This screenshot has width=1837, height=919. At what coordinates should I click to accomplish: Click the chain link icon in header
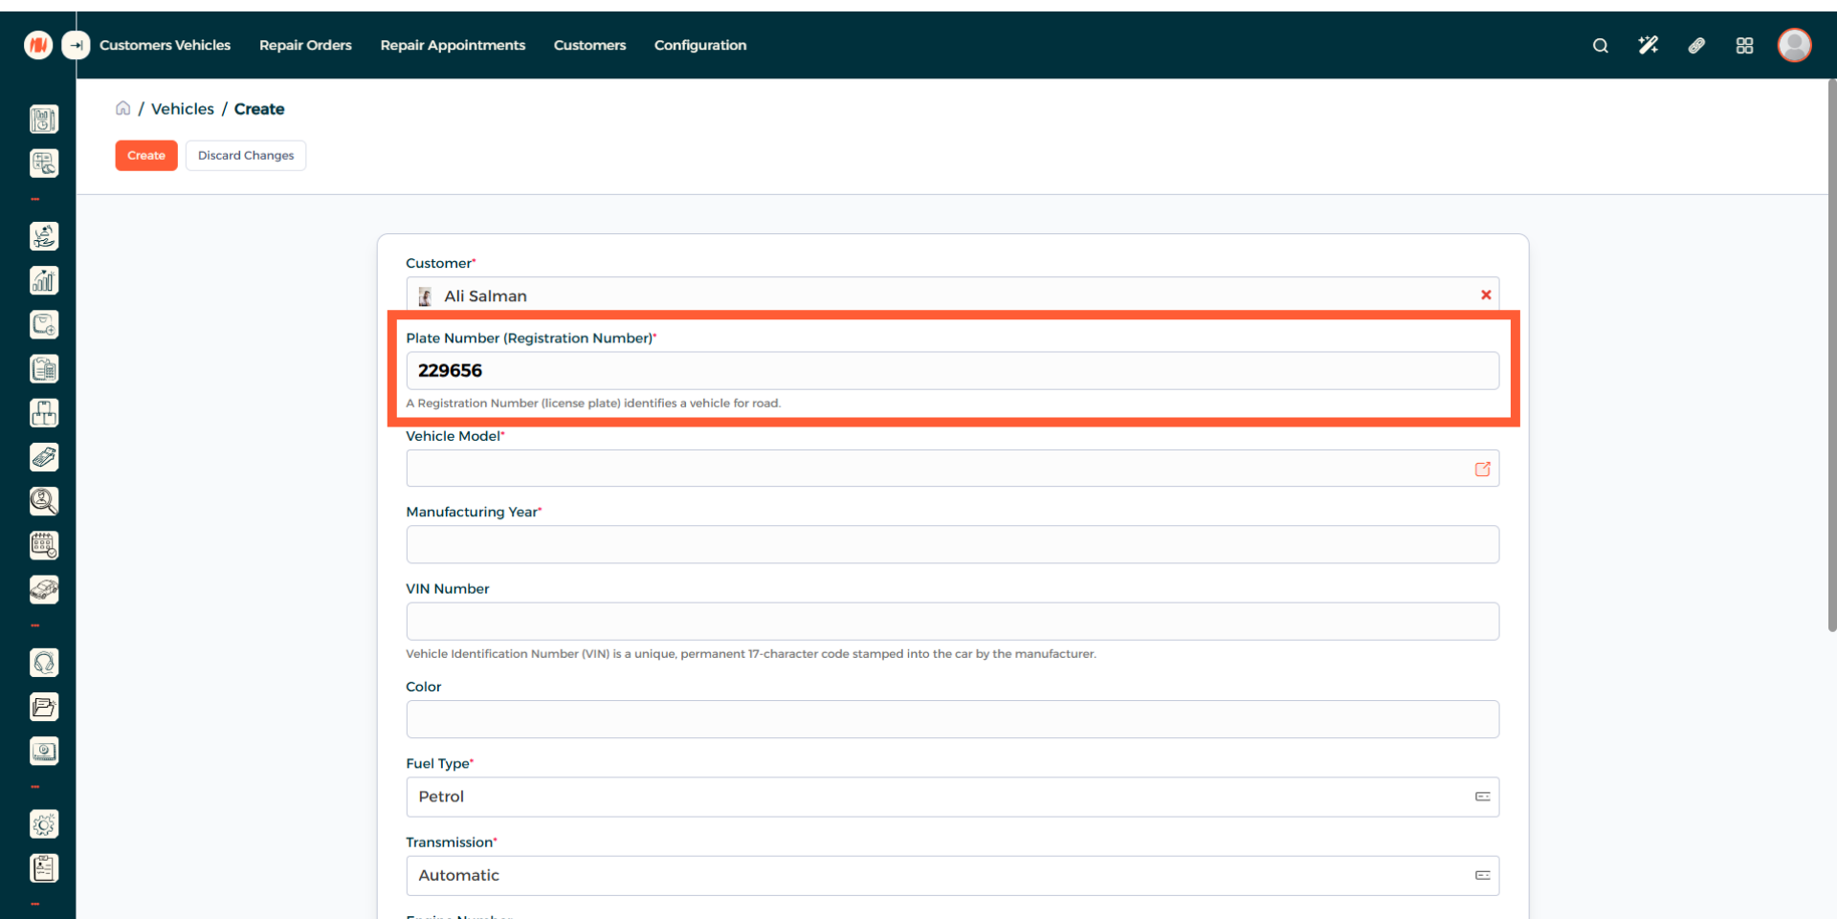point(1696,45)
